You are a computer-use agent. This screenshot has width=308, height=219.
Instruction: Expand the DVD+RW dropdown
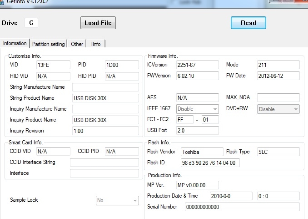(278, 109)
